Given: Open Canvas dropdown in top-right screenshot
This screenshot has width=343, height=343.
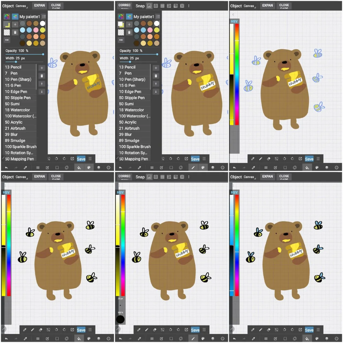Looking at the screenshot, I should [250, 6].
